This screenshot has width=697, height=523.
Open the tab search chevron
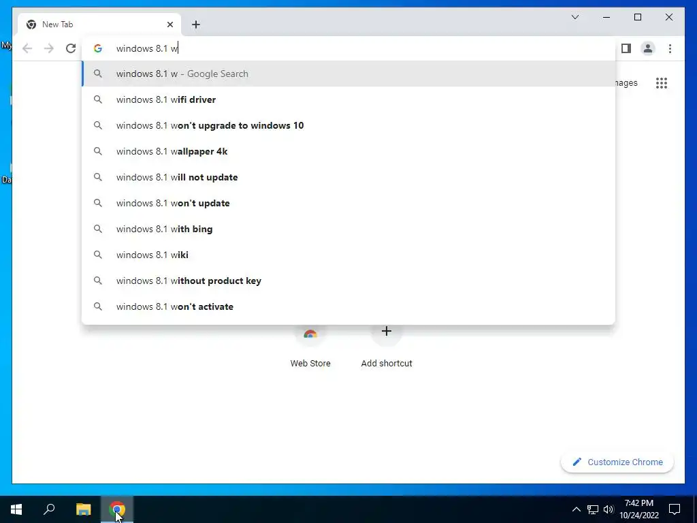pyautogui.click(x=574, y=17)
